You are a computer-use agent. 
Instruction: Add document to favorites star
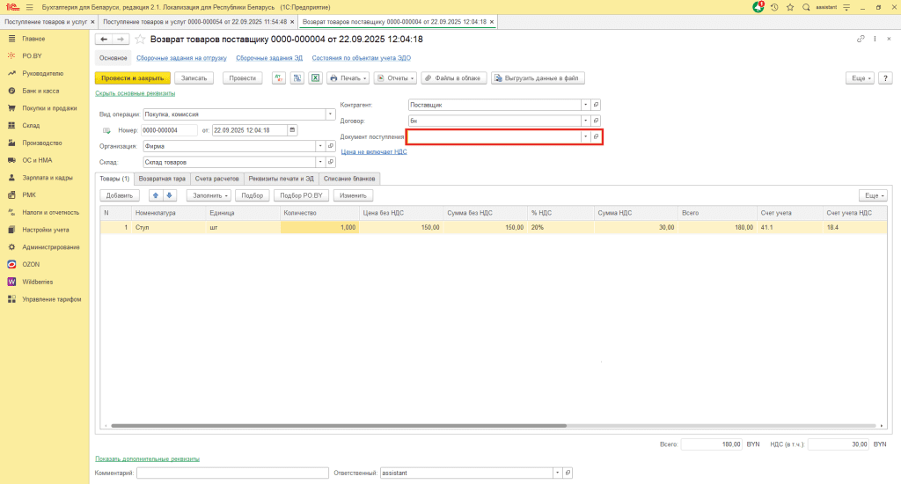pyautogui.click(x=139, y=40)
